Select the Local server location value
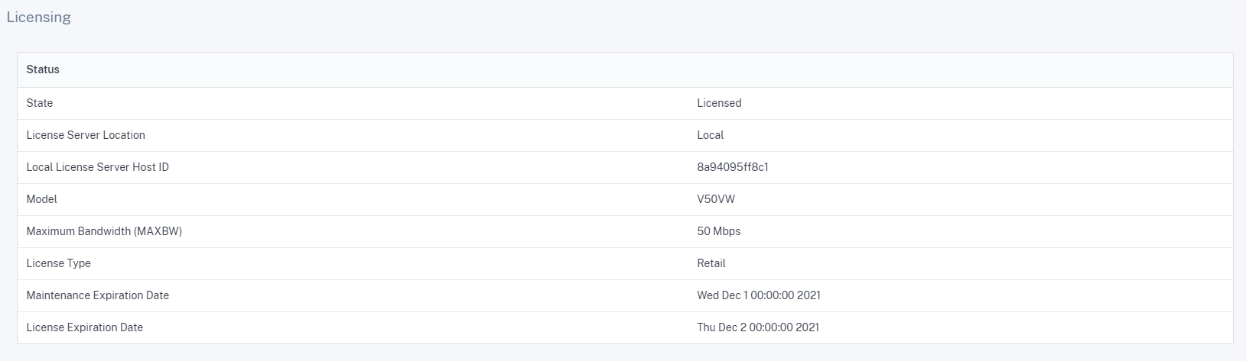The height and width of the screenshot is (361, 1246). (710, 135)
